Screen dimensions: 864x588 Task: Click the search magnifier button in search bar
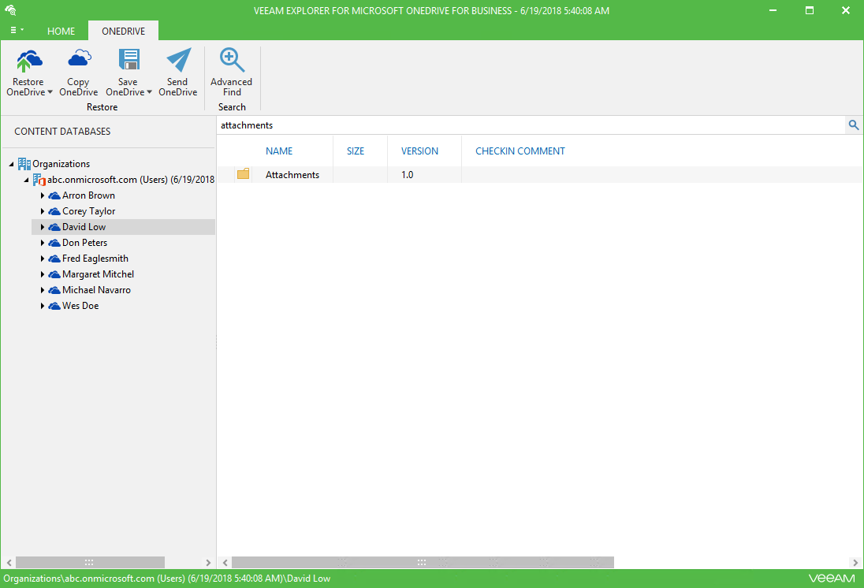854,125
